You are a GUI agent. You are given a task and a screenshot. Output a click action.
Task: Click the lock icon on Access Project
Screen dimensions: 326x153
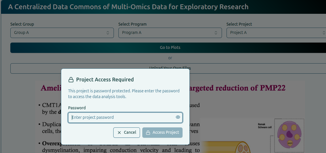tap(148, 133)
